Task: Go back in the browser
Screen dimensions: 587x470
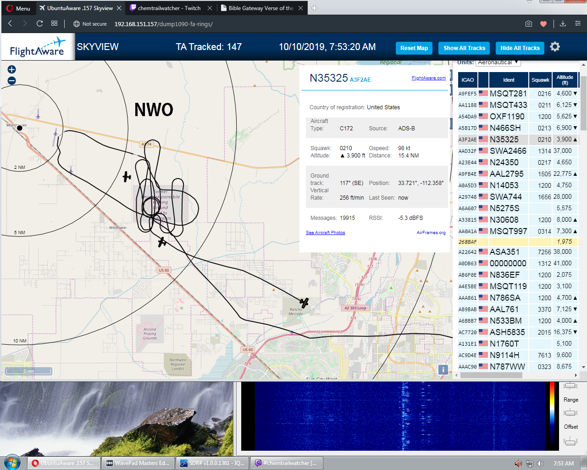Action: coord(10,23)
